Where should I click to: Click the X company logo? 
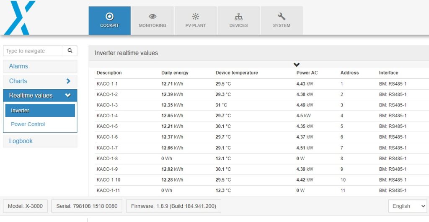point(20,18)
